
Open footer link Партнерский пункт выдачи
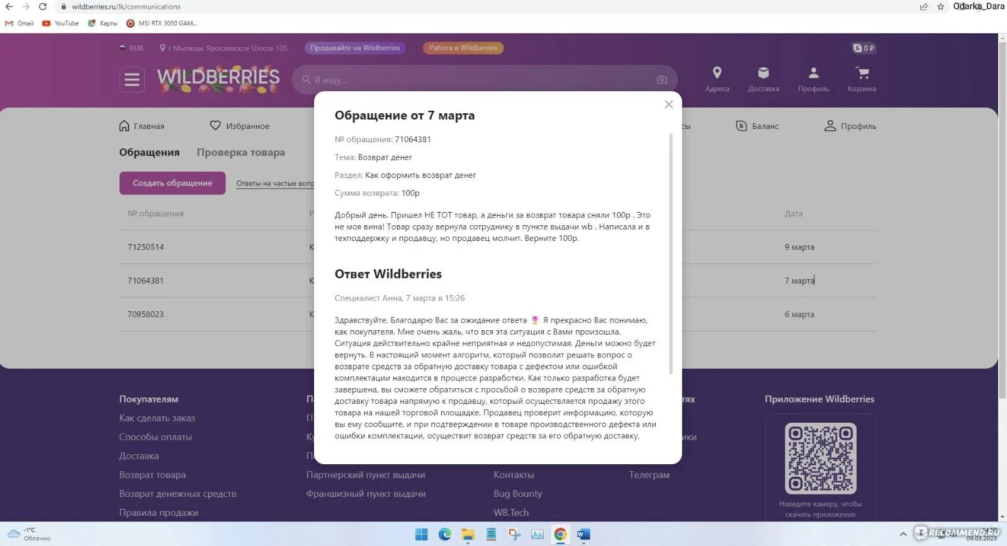click(x=366, y=474)
